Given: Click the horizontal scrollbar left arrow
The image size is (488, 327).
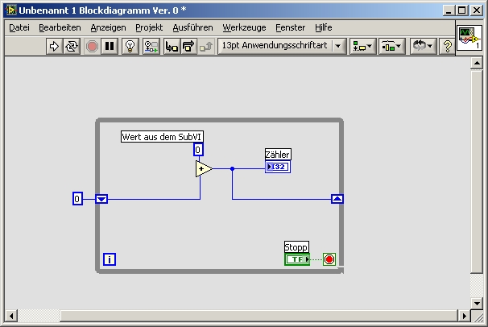Looking at the screenshot, I should tap(11, 316).
